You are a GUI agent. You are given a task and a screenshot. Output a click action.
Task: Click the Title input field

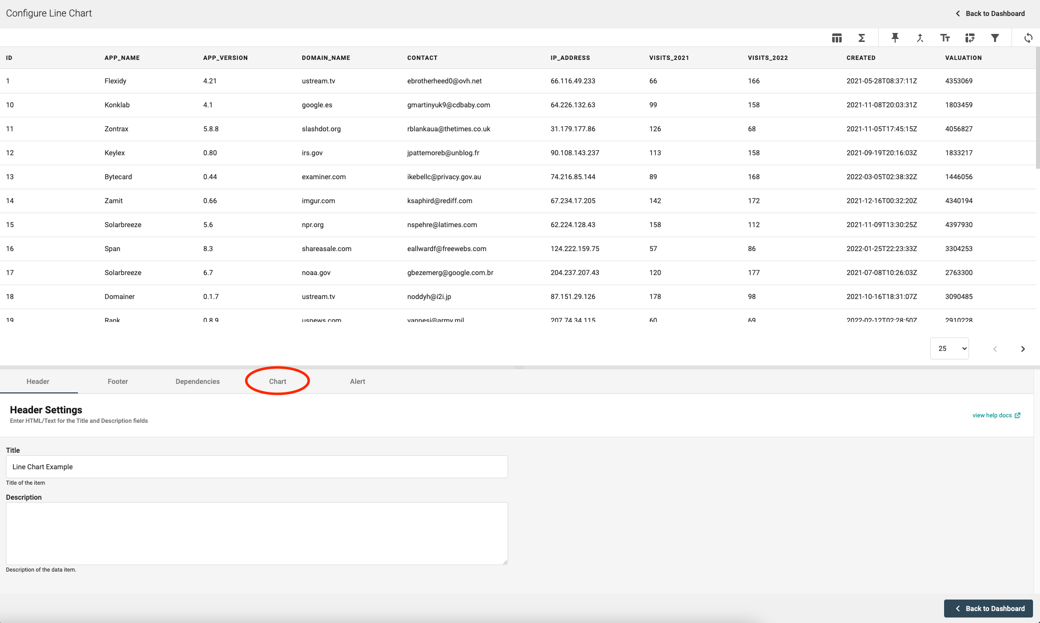point(257,467)
